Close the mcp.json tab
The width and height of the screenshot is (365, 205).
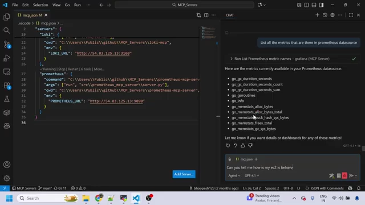tap(46, 15)
